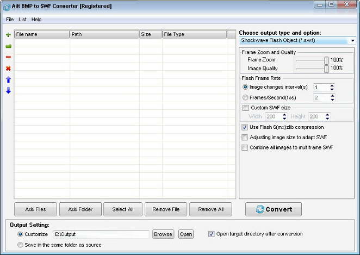The height and width of the screenshot is (255, 360).
Task: Decrease image changes interval value
Action: [x=332, y=89]
